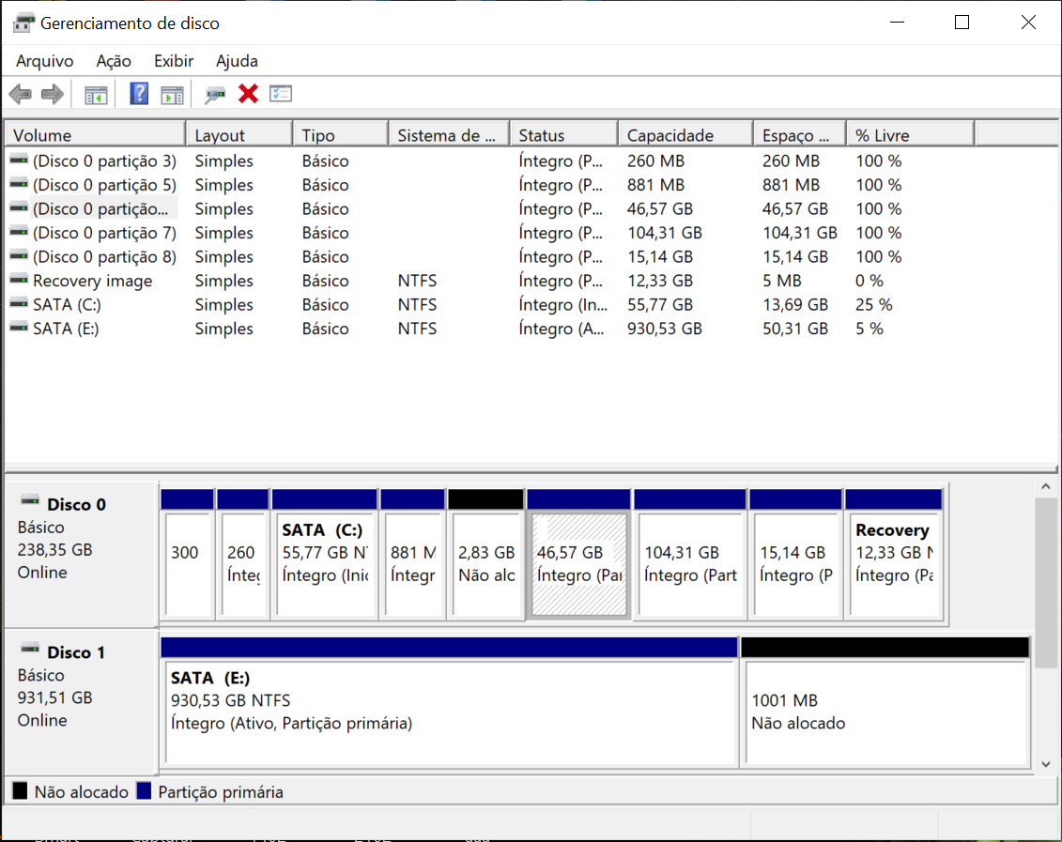Sort by the Status column header
1062x842 pixels.
click(x=563, y=134)
